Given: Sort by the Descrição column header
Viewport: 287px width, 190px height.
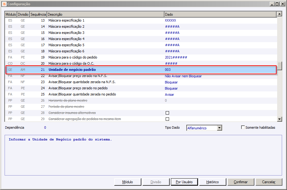Looking at the screenshot, I should point(105,14).
